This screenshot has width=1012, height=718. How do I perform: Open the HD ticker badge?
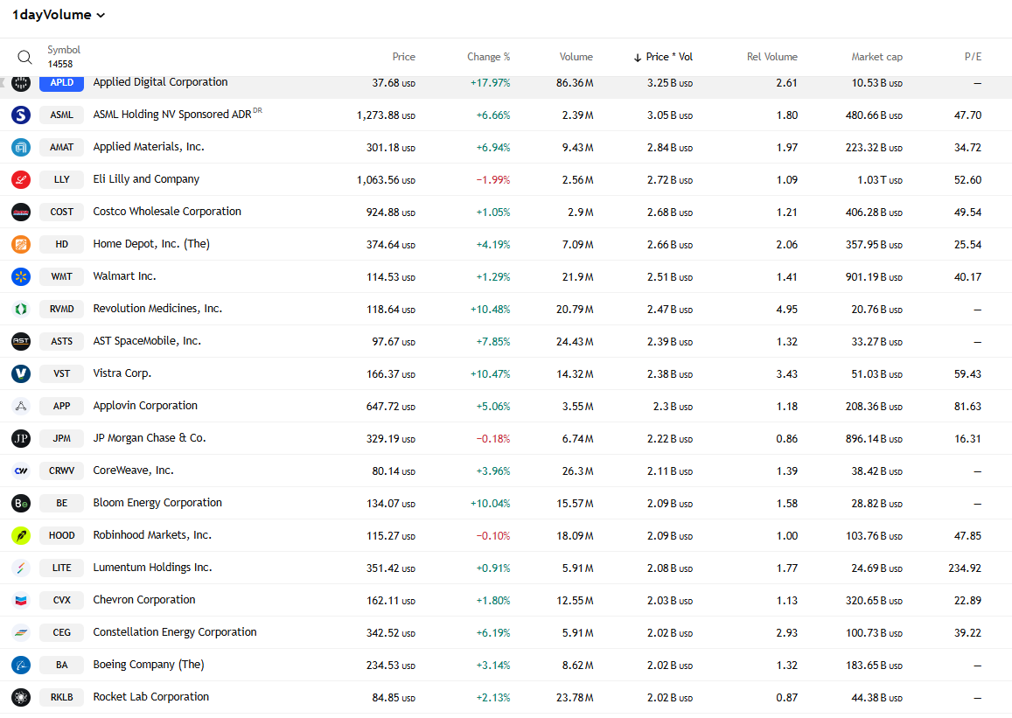point(62,244)
